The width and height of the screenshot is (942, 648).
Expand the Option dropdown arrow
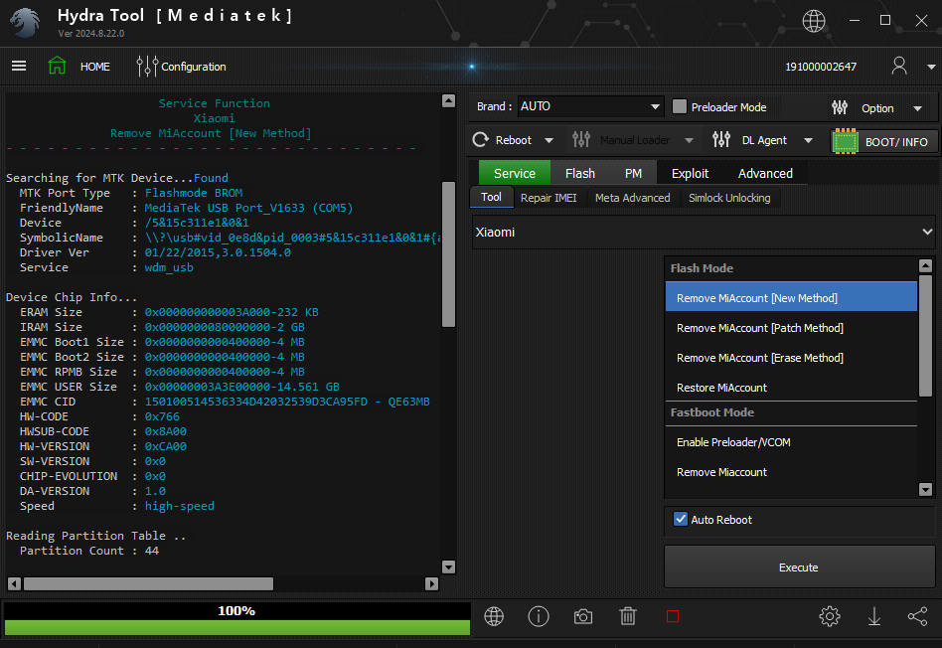[x=917, y=108]
